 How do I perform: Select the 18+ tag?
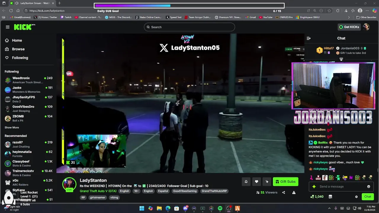point(136,191)
